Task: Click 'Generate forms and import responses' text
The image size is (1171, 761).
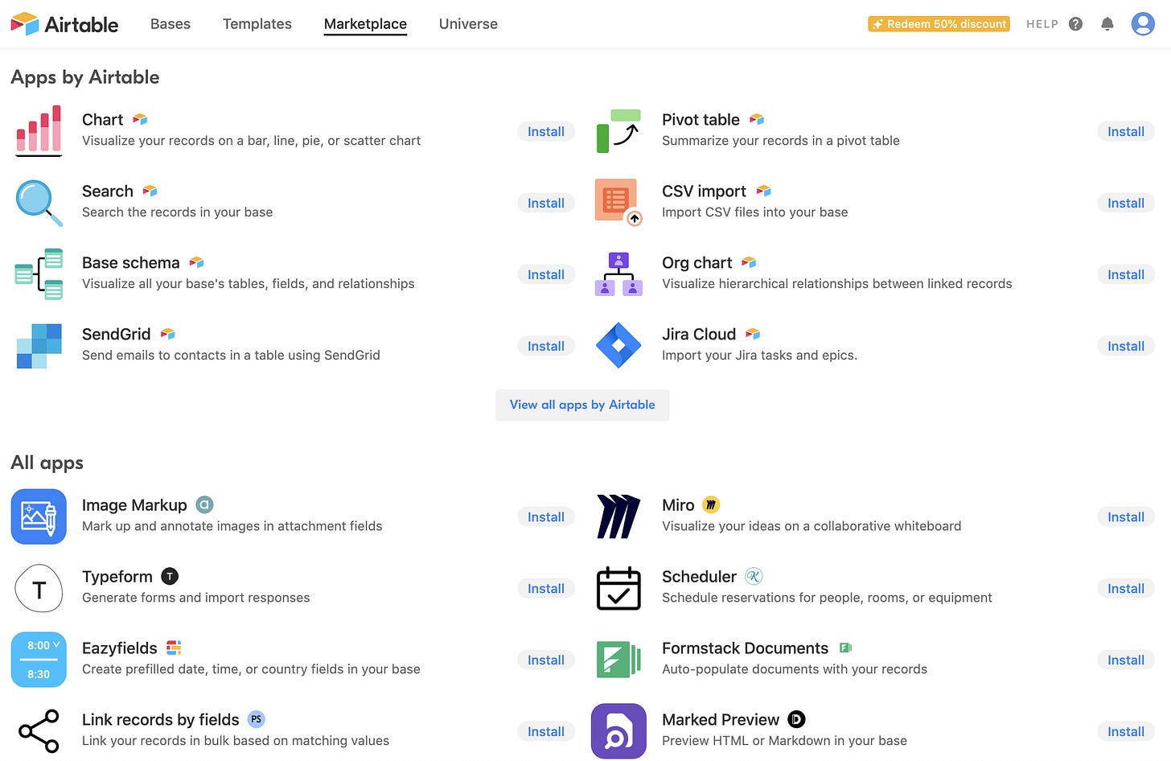Action: 195,598
